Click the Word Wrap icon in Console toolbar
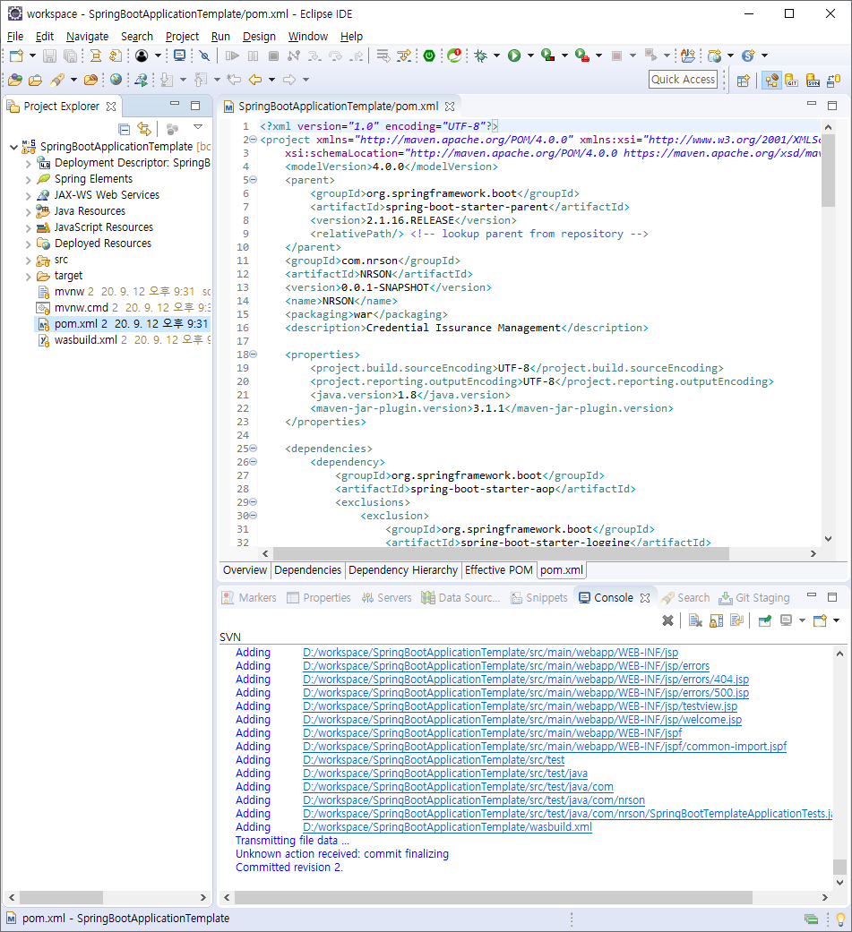Image resolution: width=852 pixels, height=932 pixels. click(737, 620)
